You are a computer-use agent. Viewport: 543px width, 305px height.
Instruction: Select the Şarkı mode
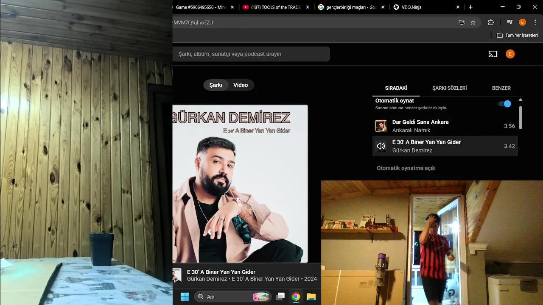click(216, 85)
